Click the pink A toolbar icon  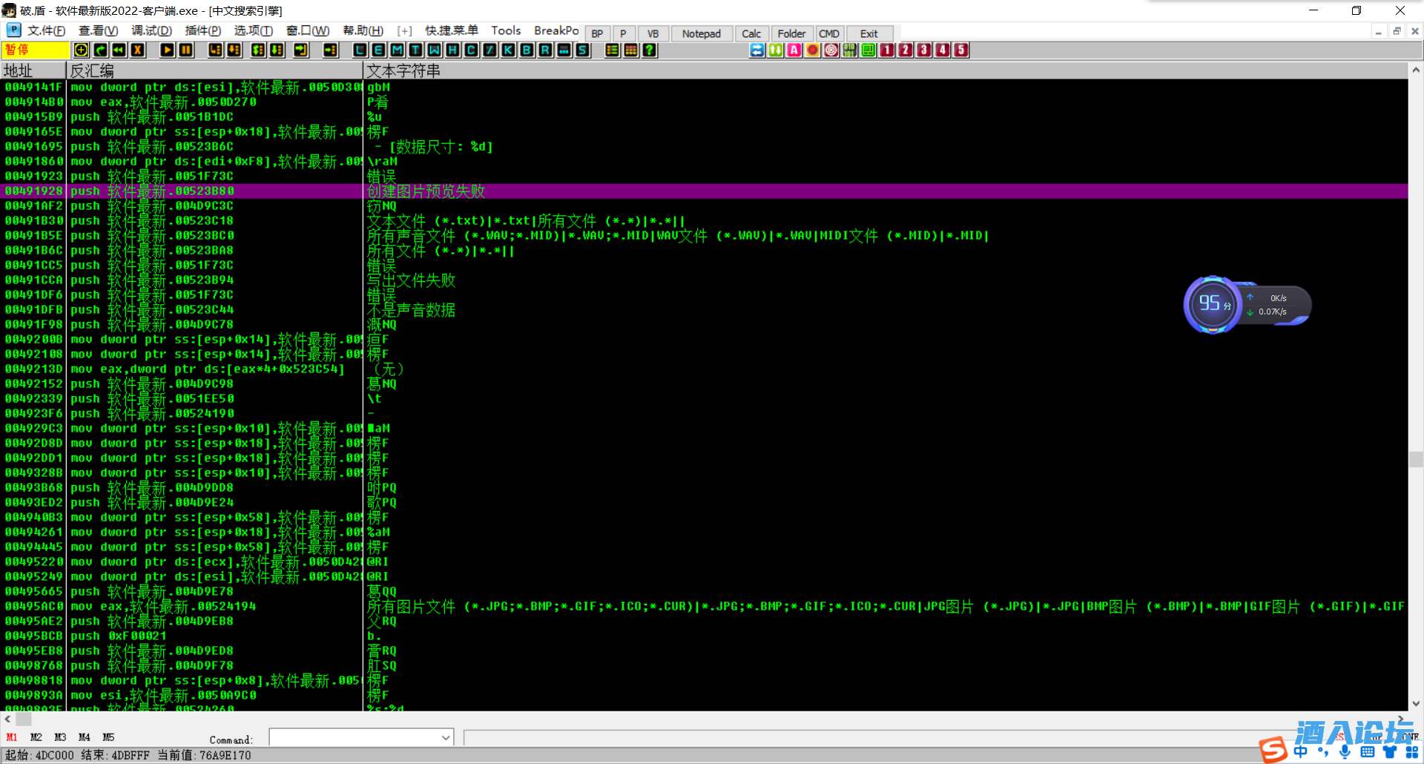click(794, 50)
